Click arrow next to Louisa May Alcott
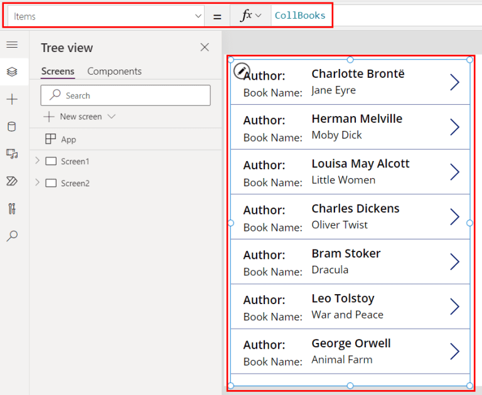 pos(454,172)
